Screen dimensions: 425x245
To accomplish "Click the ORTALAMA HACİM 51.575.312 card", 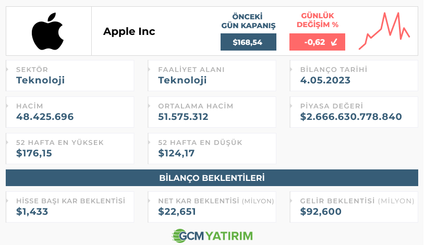I will tap(212, 112).
